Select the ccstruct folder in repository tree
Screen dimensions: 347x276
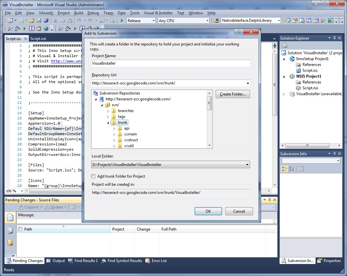[x=131, y=140]
